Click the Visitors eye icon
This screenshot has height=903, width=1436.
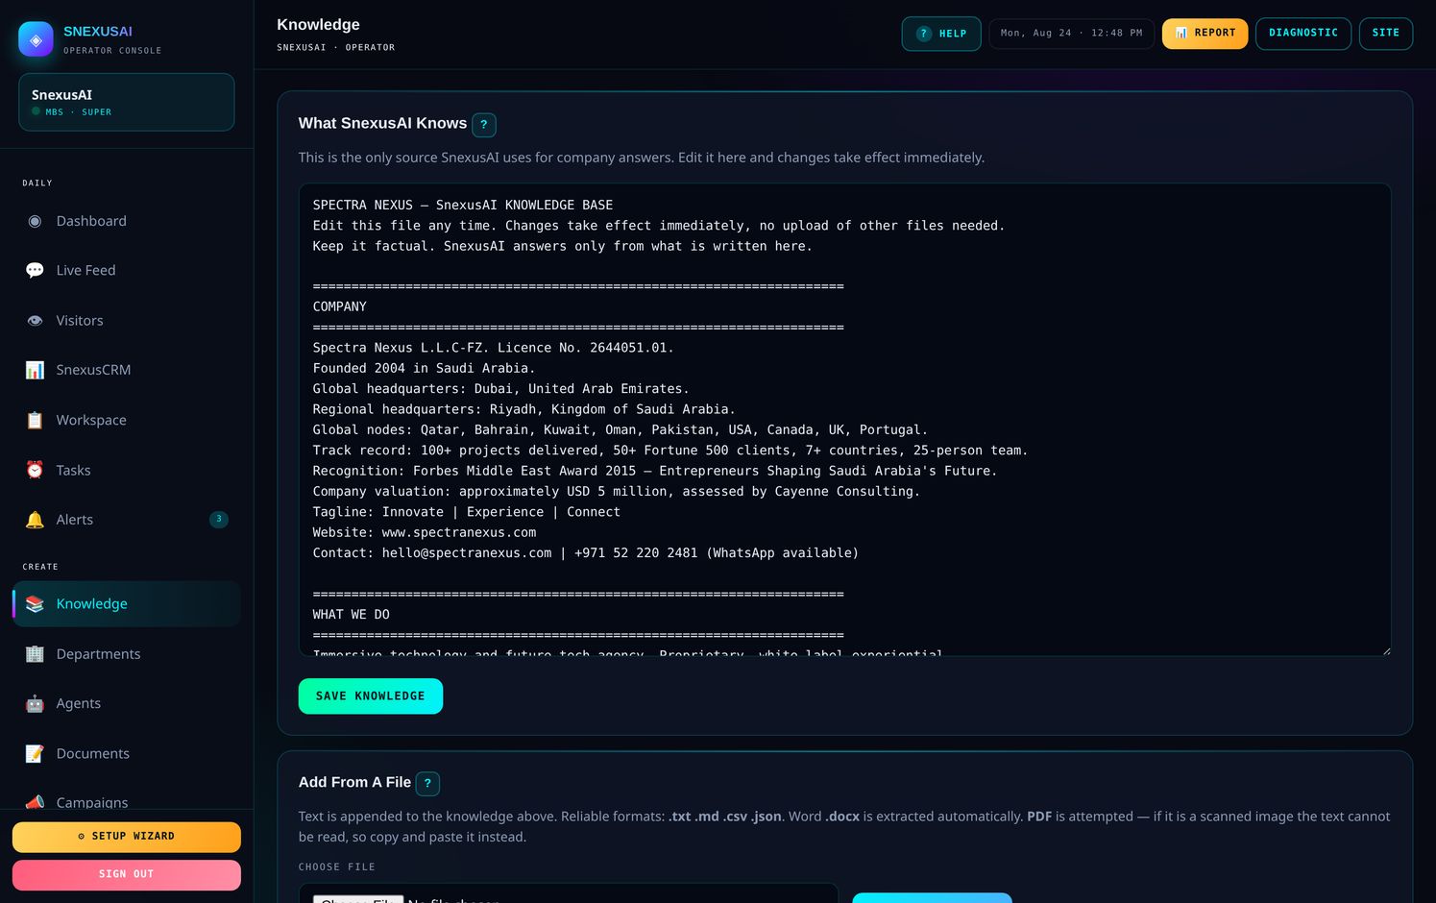[x=35, y=321]
